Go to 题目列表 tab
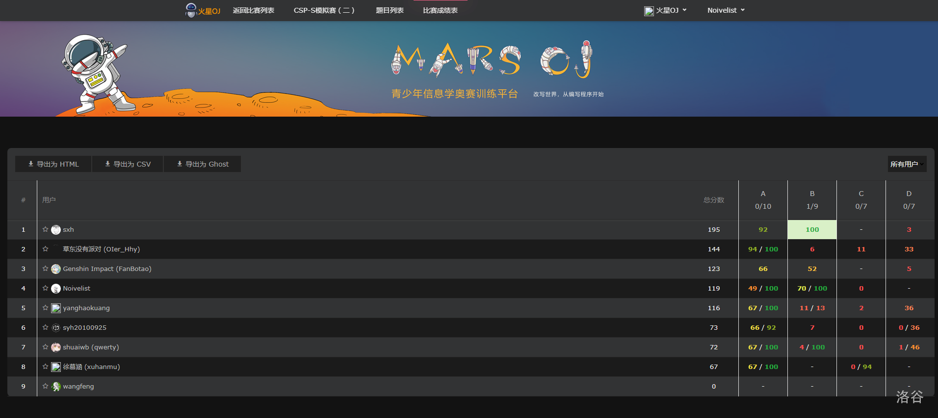 (390, 10)
